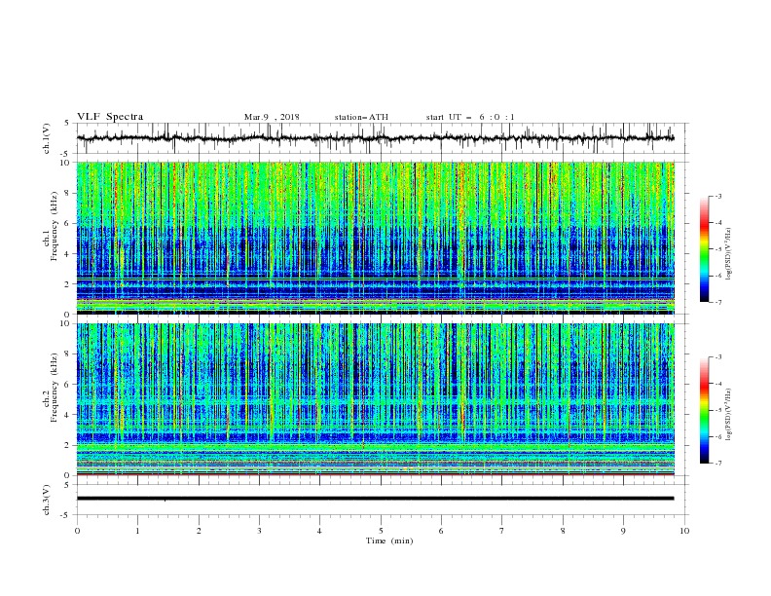Click time axis tick label "3"
Screen dimensions: 771x596
coord(259,531)
